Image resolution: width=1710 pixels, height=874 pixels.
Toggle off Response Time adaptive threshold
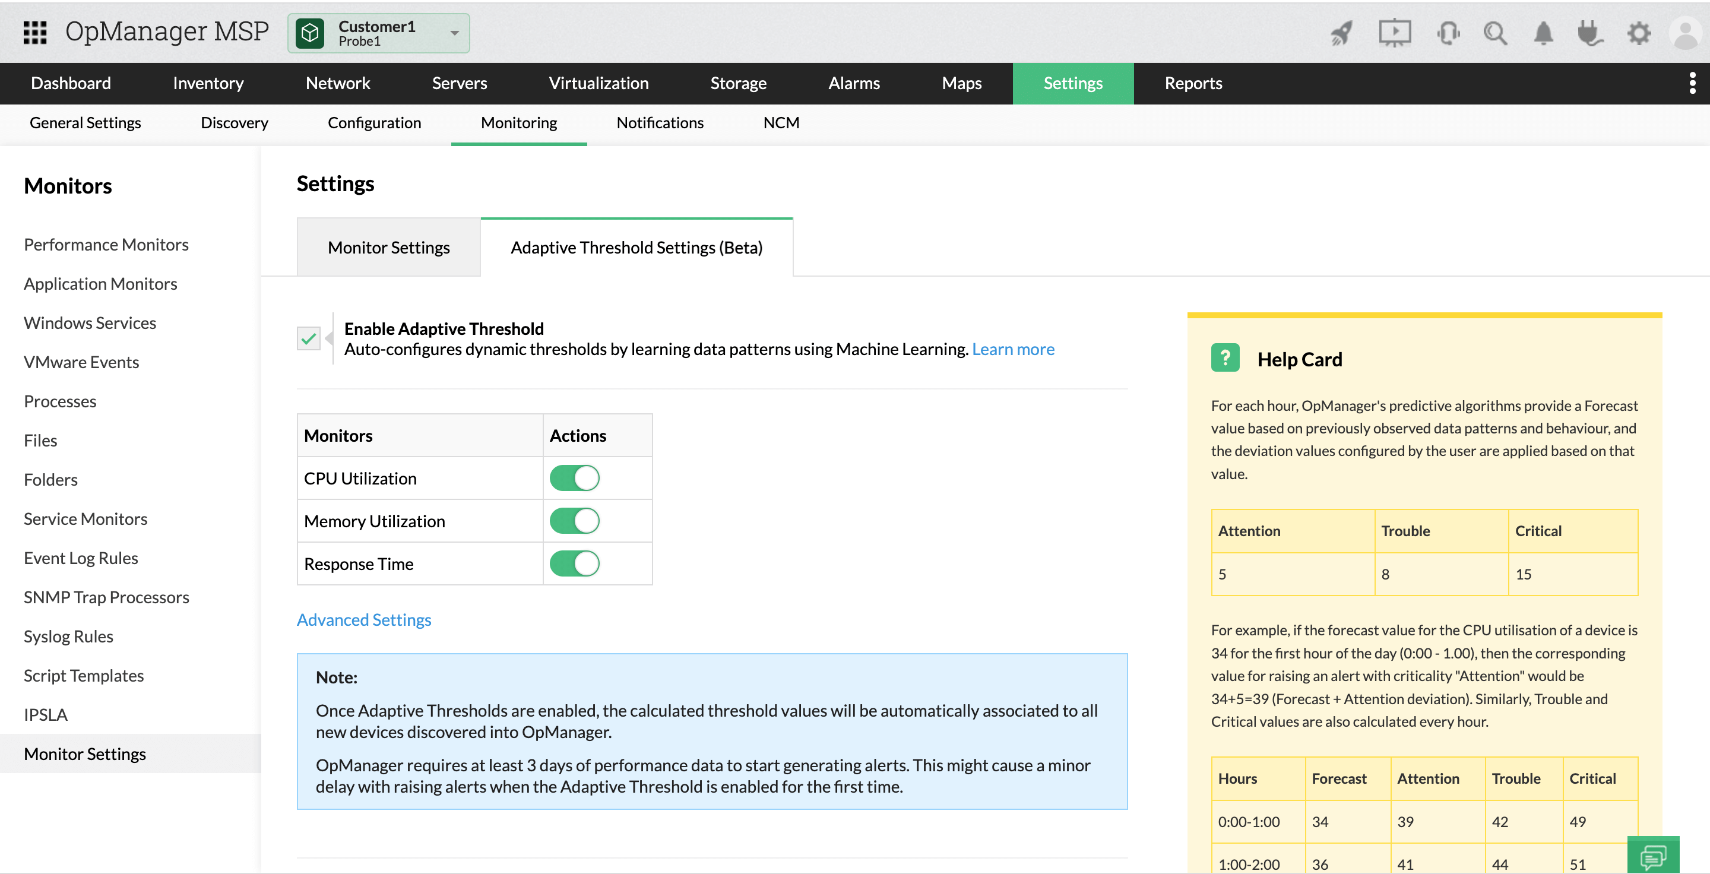[x=574, y=563]
